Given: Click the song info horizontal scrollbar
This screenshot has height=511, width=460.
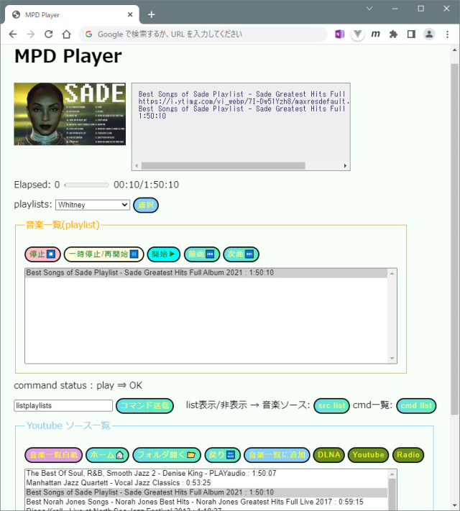Looking at the screenshot, I should [x=224, y=166].
